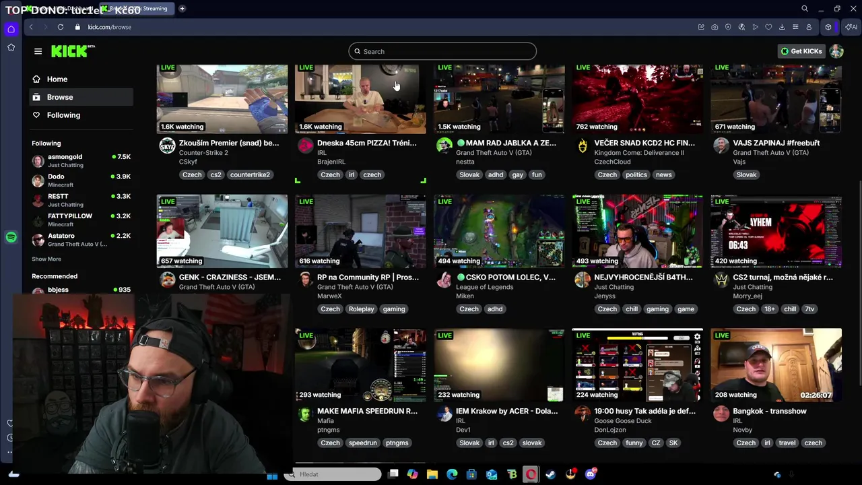Open the user profile avatar menu
The width and height of the screenshot is (862, 485).
[x=836, y=51]
